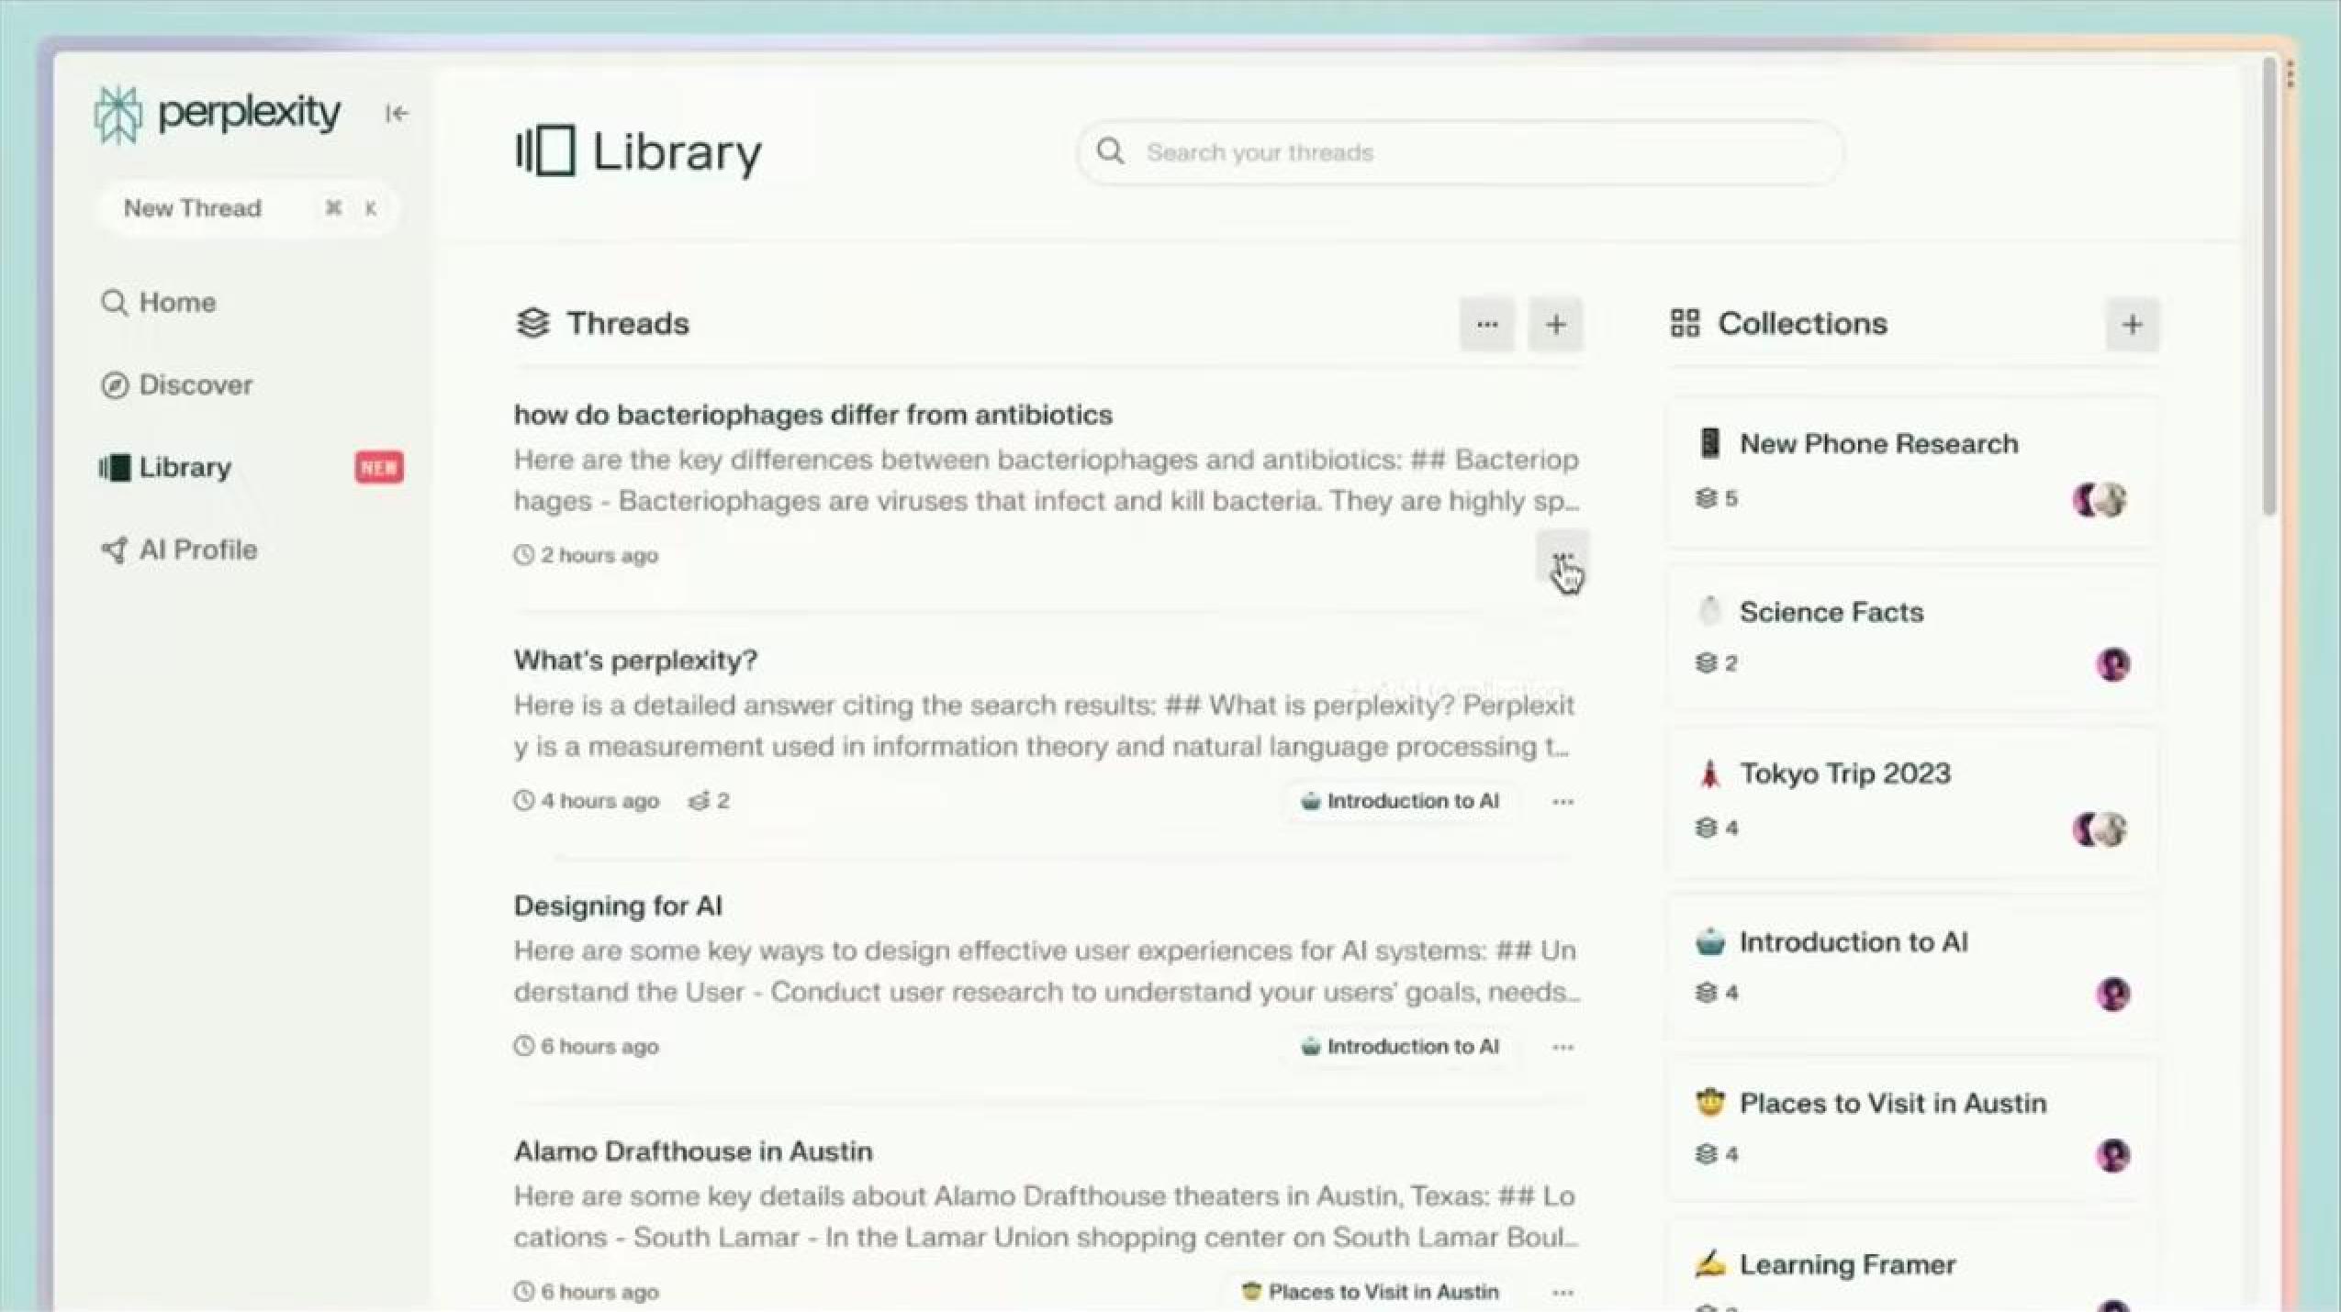Click the page vertical scrollbar
2341x1312 pixels.
pos(2269,286)
